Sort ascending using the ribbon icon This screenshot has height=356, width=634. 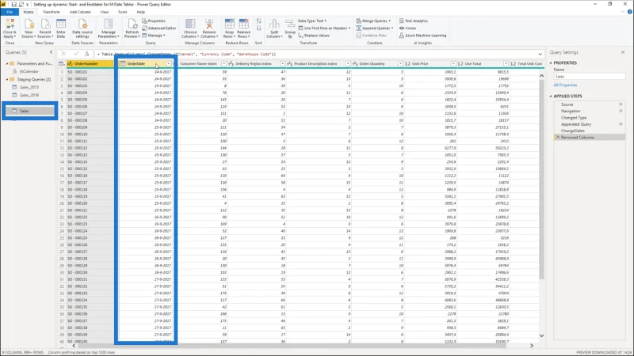coord(259,21)
